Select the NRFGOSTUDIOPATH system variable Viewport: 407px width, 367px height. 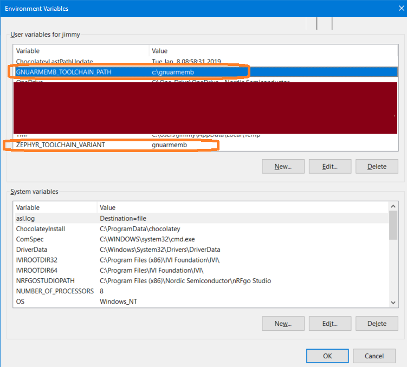(x=45, y=280)
